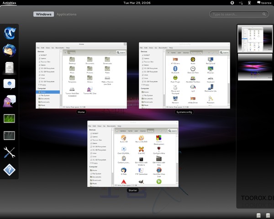Open the Pidgin messenger icon in dash
The width and height of the screenshot is (274, 219).
click(x=10, y=101)
